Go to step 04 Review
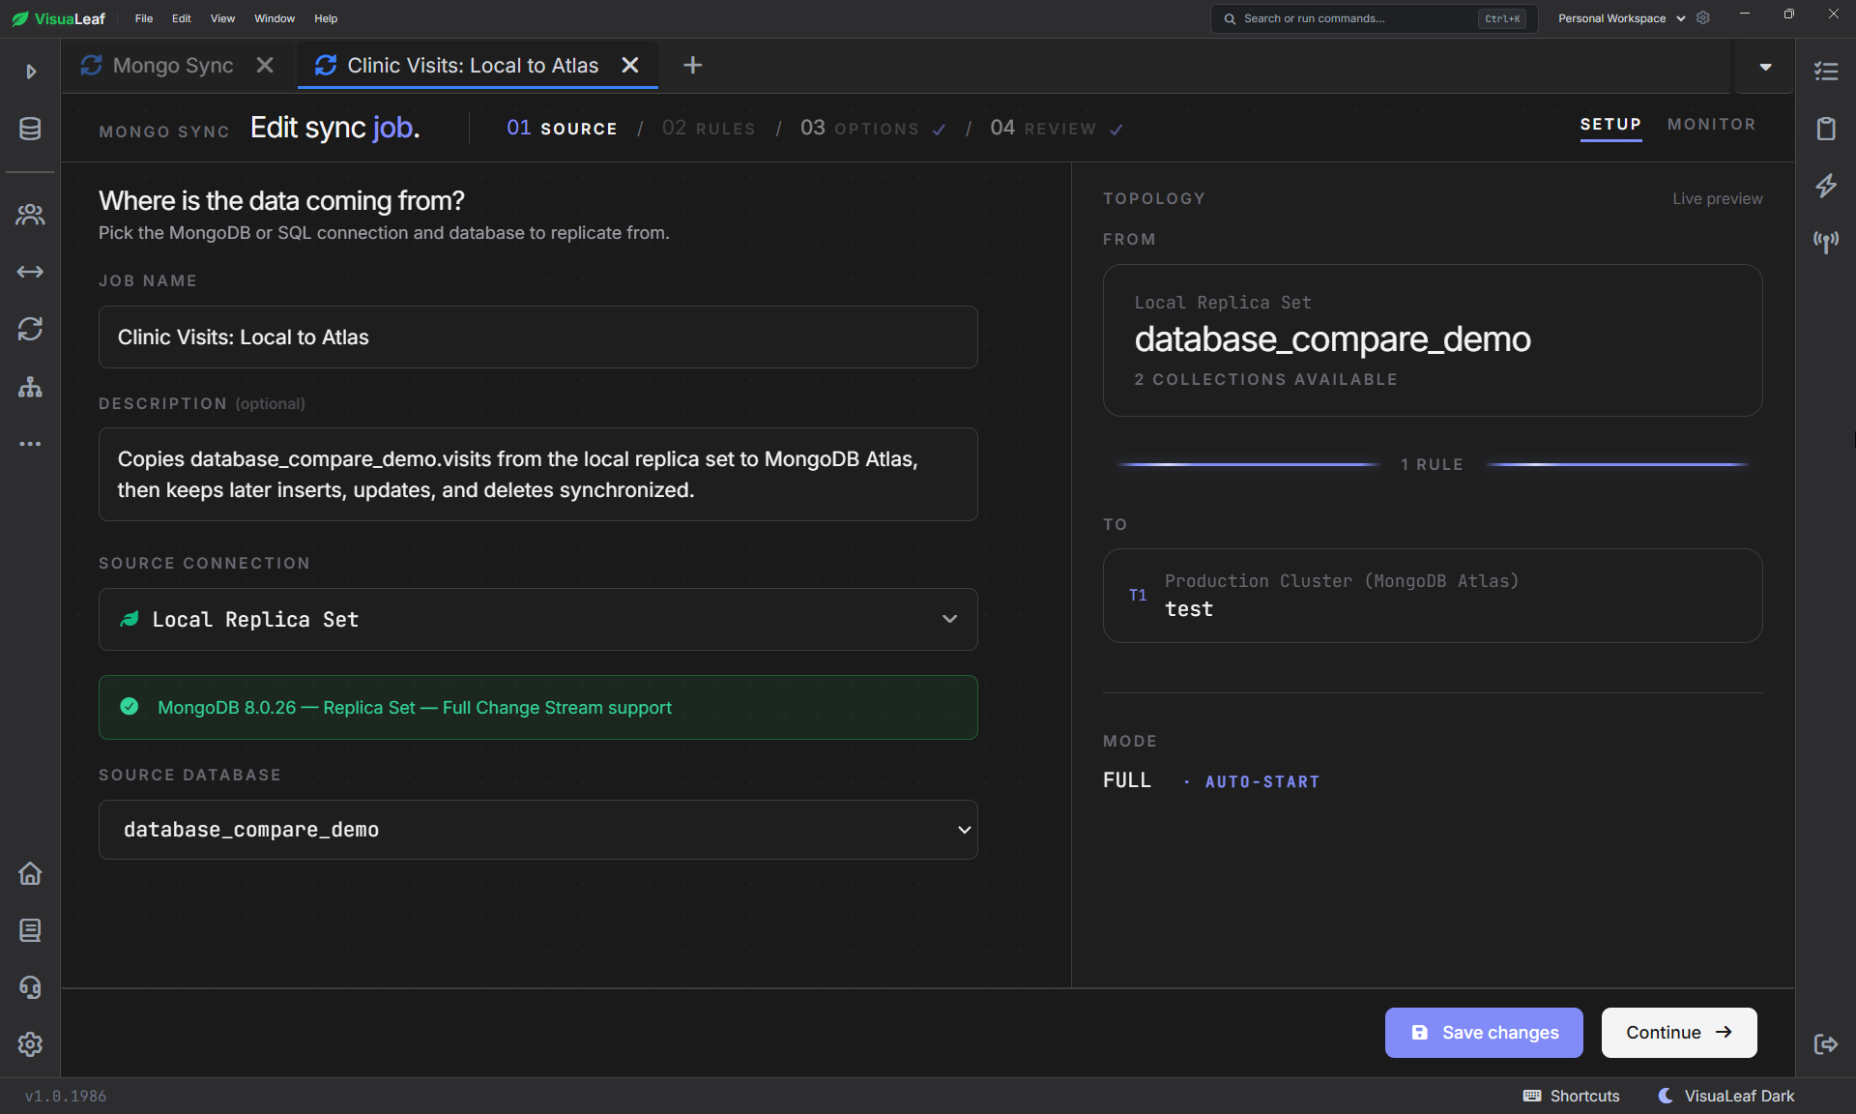This screenshot has width=1856, height=1114. 1056,128
